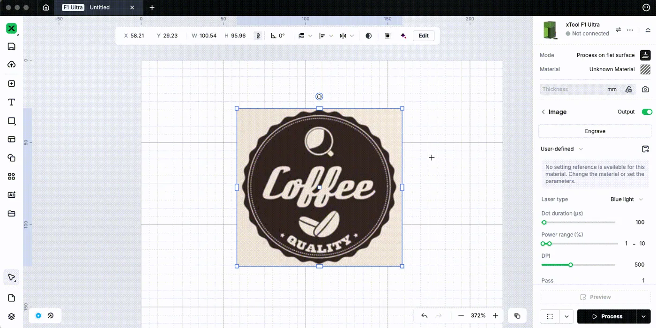656x328 pixels.
Task: Toggle the aspect ratio lock icon
Action: tap(258, 36)
